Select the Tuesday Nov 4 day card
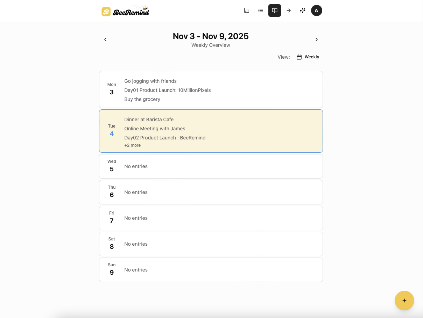Image resolution: width=423 pixels, height=318 pixels. (211, 131)
